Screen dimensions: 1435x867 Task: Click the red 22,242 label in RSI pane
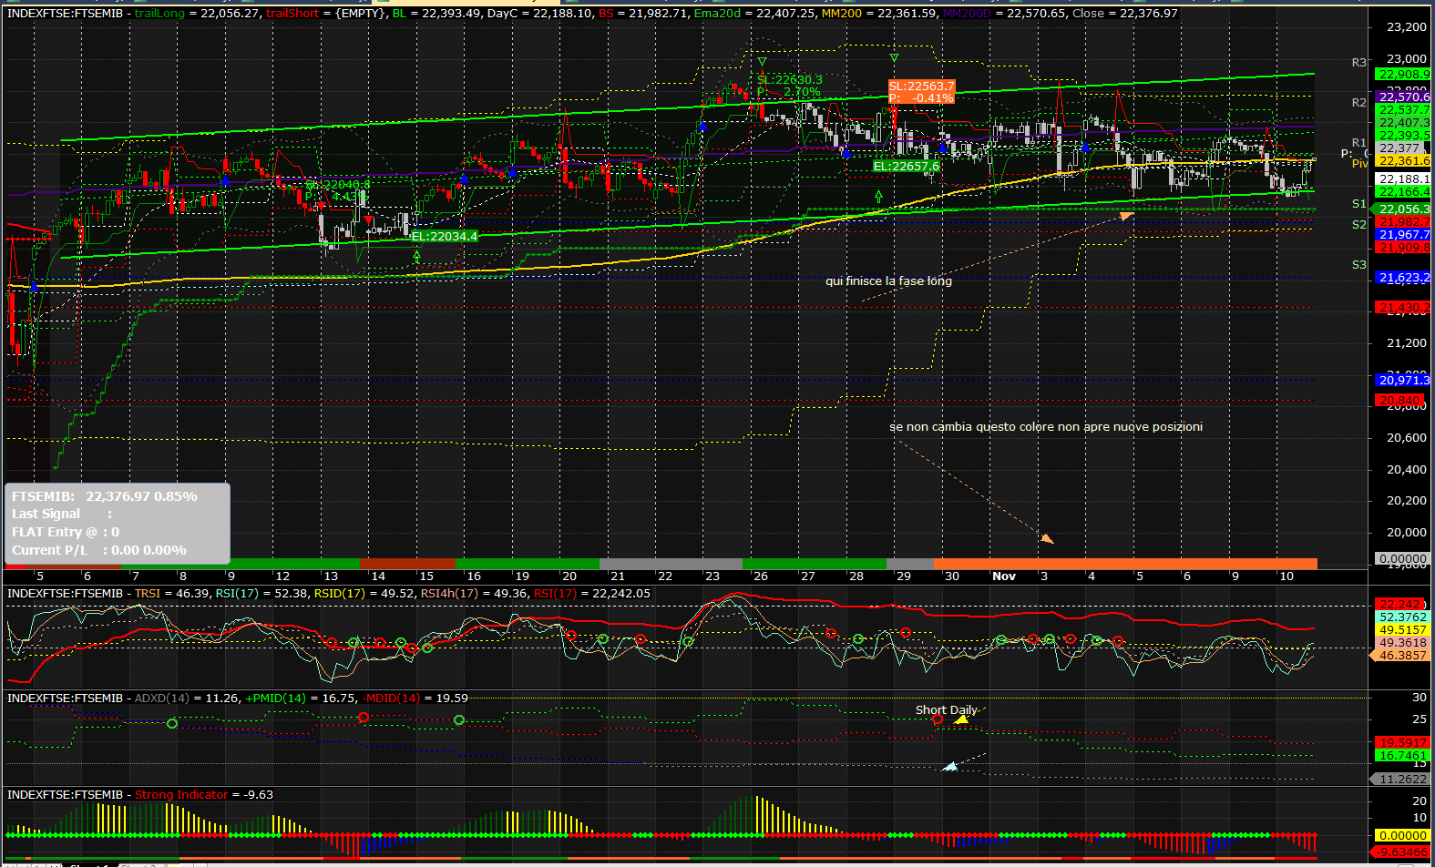(1402, 604)
